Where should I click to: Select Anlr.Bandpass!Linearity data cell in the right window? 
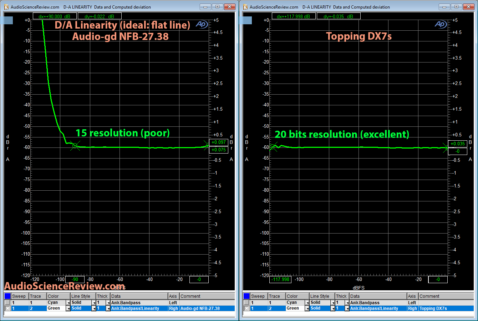(x=378, y=309)
